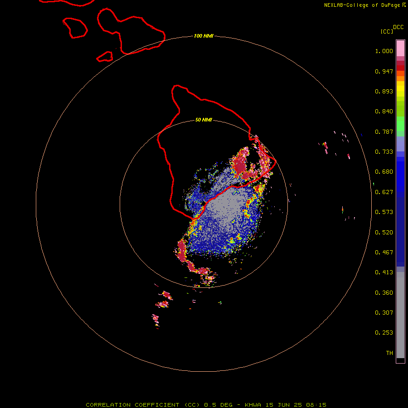Select the 0.467 scale value
Image resolution: width=408 pixels, height=408 pixels.
384,253
